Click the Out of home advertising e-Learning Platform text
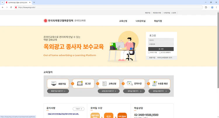This screenshot has width=219, height=118. coord(70,55)
